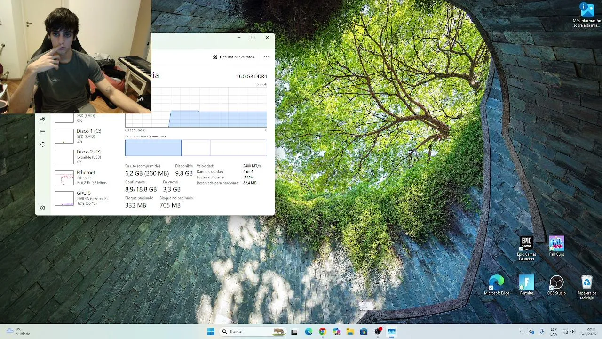Open the Windows Start menu
The width and height of the screenshot is (602, 339).
pyautogui.click(x=211, y=331)
